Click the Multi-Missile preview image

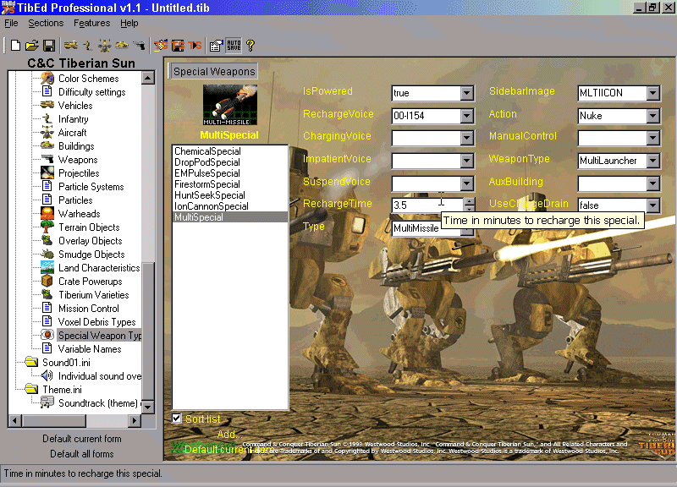[229, 105]
